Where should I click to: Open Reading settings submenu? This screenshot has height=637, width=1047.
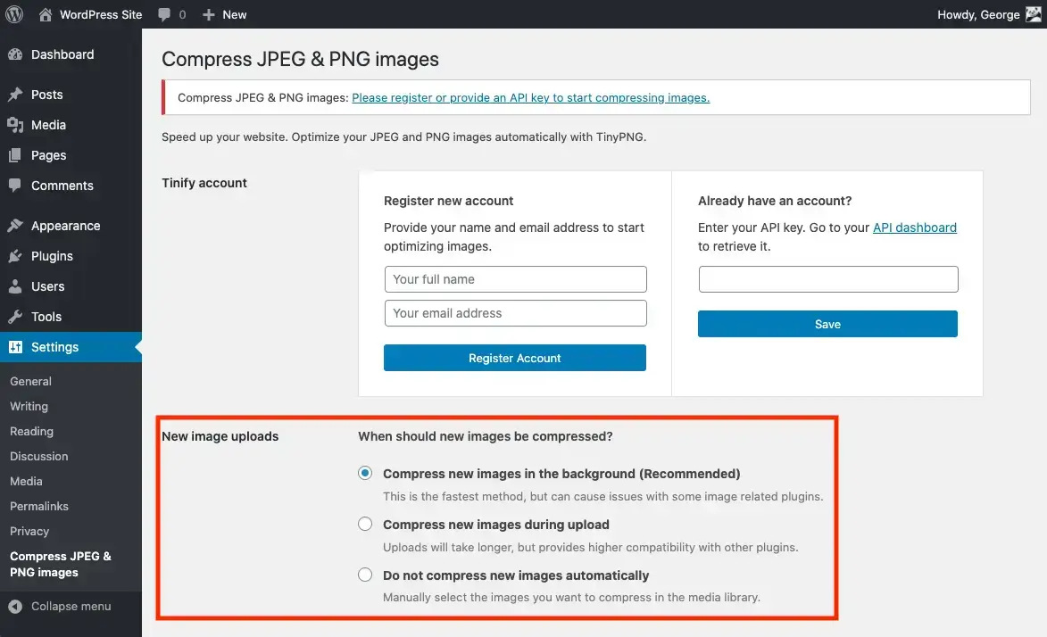(x=31, y=431)
